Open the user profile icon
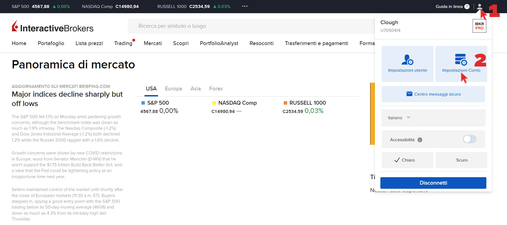This screenshot has height=225, width=507. tap(479, 6)
